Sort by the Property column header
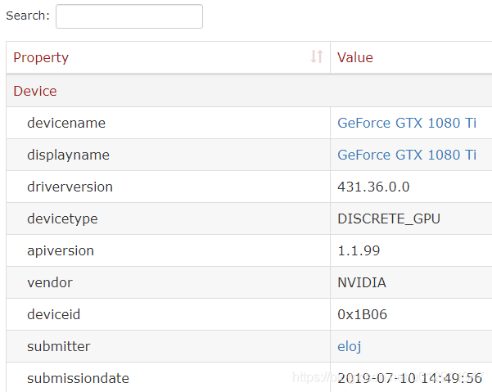 [168, 57]
